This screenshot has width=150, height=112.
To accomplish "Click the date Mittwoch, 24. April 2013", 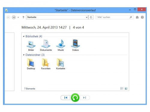I will [x=40, y=27].
